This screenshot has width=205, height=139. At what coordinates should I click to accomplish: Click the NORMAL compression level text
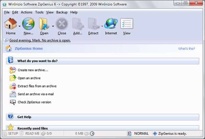click(141, 134)
